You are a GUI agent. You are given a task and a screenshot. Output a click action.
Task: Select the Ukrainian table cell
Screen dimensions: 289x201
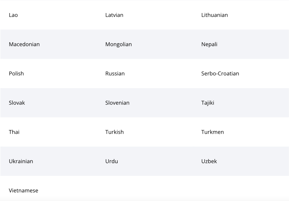[x=21, y=161]
